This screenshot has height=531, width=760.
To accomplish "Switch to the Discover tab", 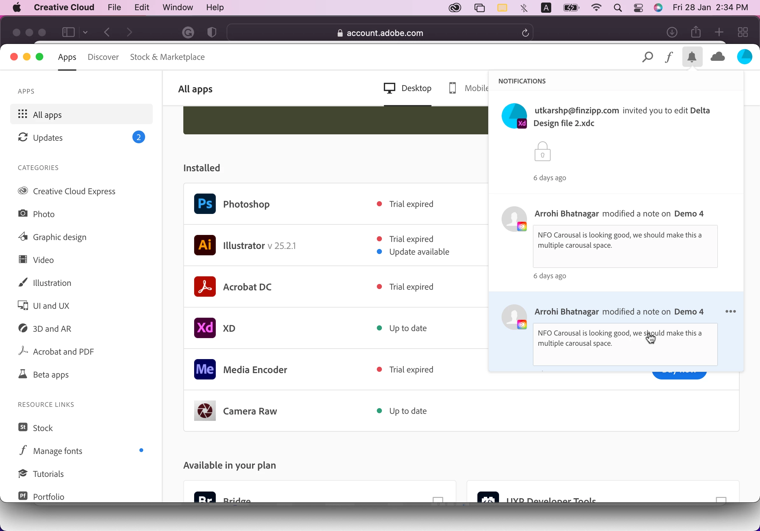I will [x=103, y=57].
